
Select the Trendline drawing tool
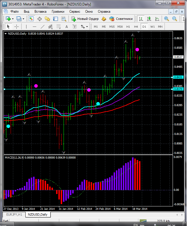click(x=43, y=27)
